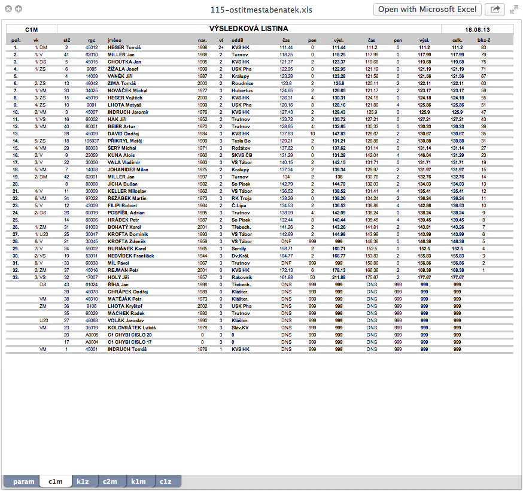
Task: Click the name NEDVÍDEK František
Action: [x=130, y=256]
